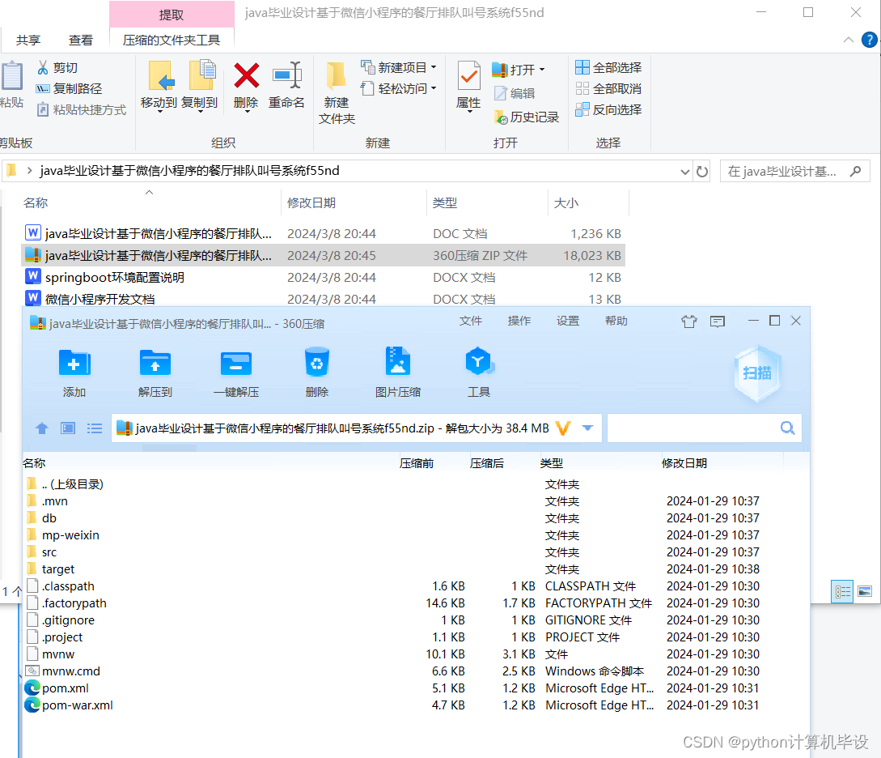Open the 图片压缩 image compress tool
This screenshot has height=758, width=881.
pyautogui.click(x=398, y=361)
